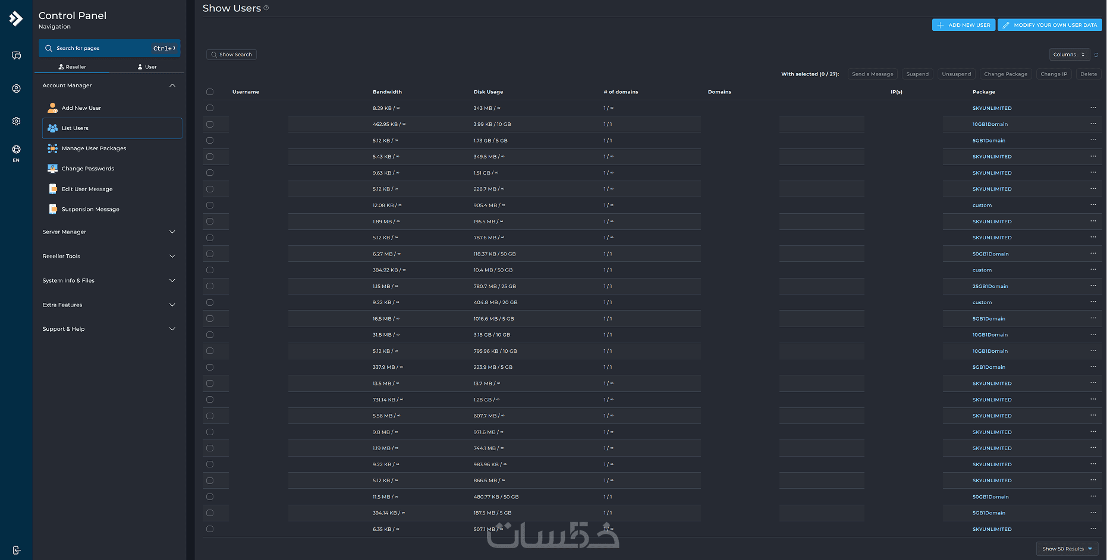Viewport: 1107px width, 560px height.
Task: Switch to the Reseller tab
Action: (x=73, y=67)
